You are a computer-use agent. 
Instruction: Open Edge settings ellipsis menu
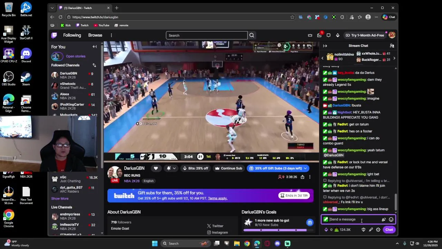[376, 17]
